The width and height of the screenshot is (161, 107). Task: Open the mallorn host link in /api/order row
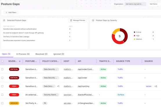tap(68, 78)
